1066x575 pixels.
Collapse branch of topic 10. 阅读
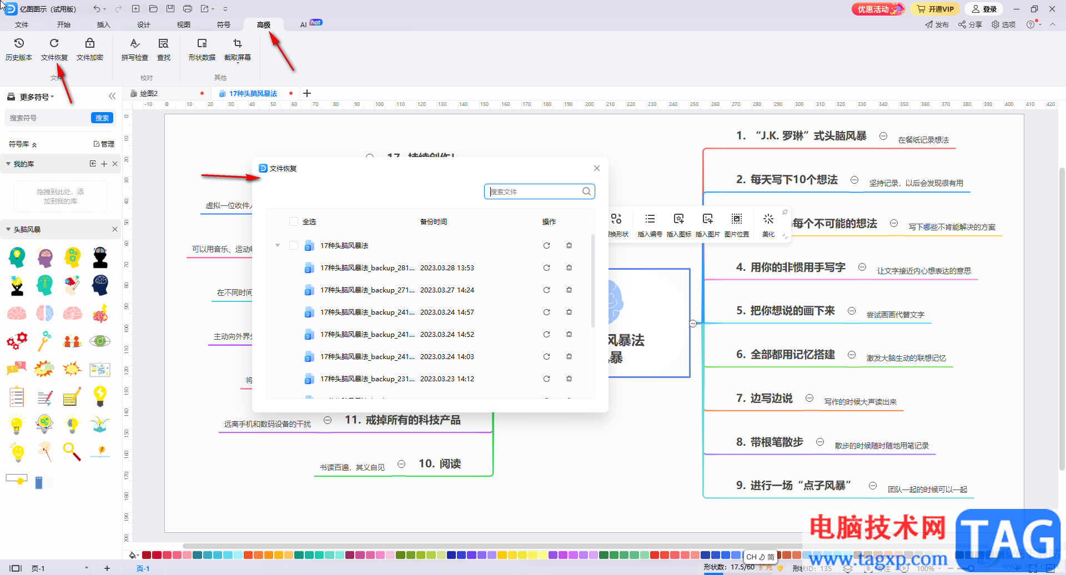[x=401, y=464]
